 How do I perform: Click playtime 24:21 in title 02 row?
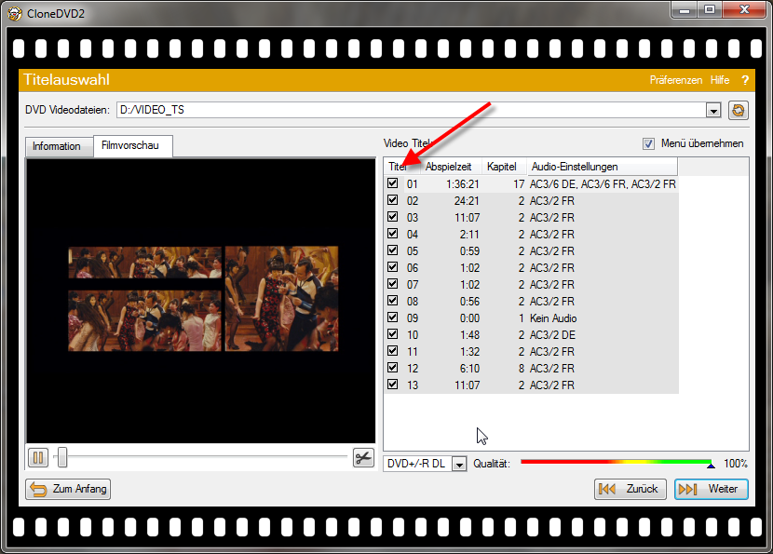467,201
